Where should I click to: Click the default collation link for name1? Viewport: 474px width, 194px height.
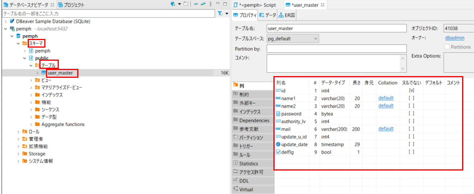[x=386, y=98]
